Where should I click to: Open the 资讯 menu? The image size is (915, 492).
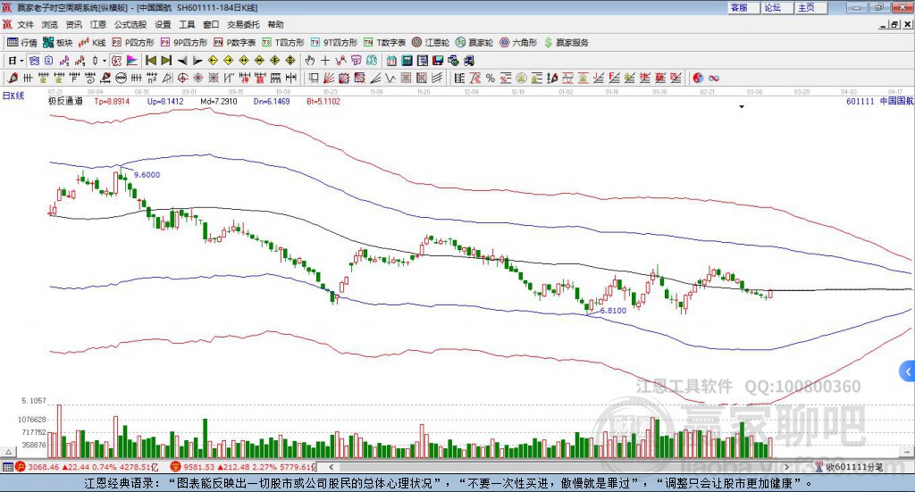click(73, 24)
